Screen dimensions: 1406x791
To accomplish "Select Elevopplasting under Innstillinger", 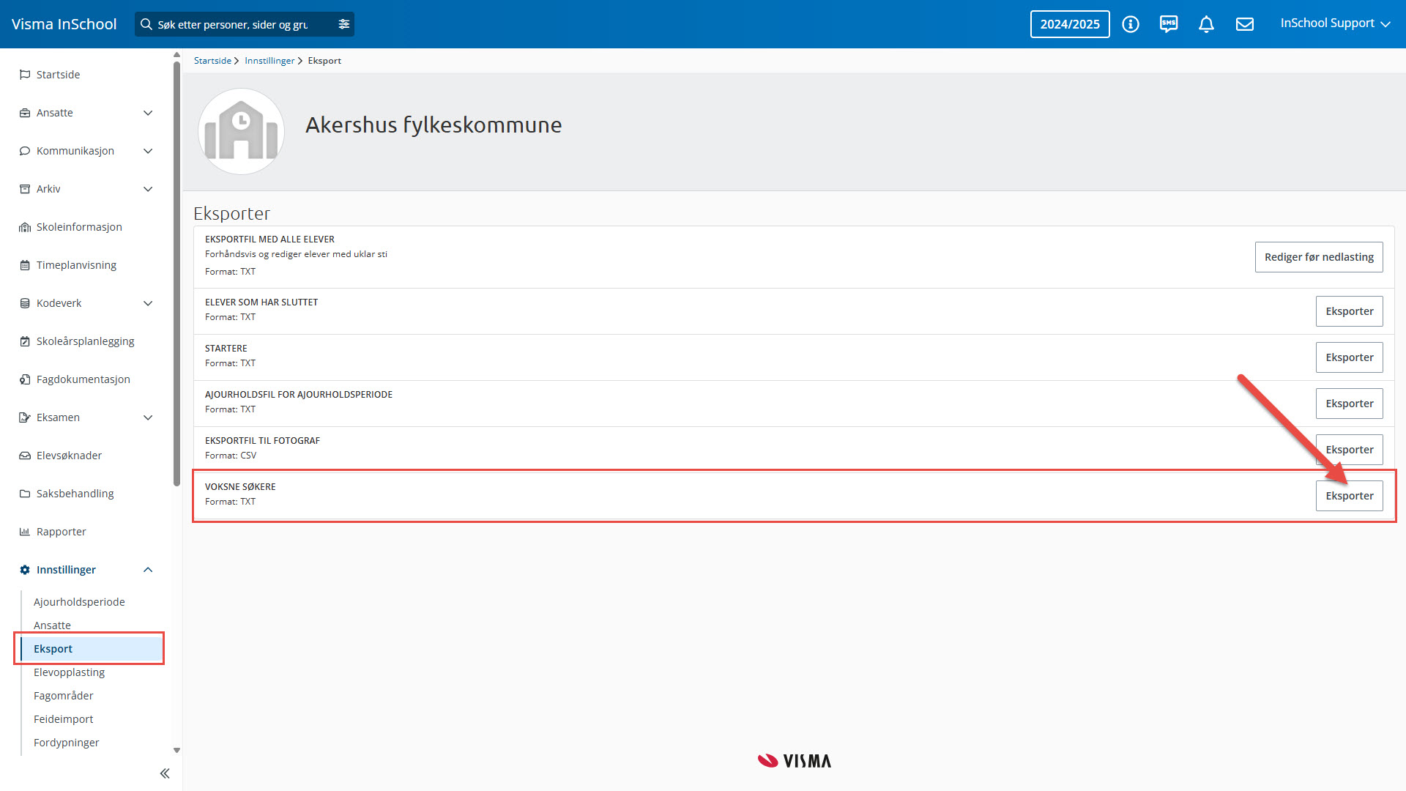I will [69, 672].
